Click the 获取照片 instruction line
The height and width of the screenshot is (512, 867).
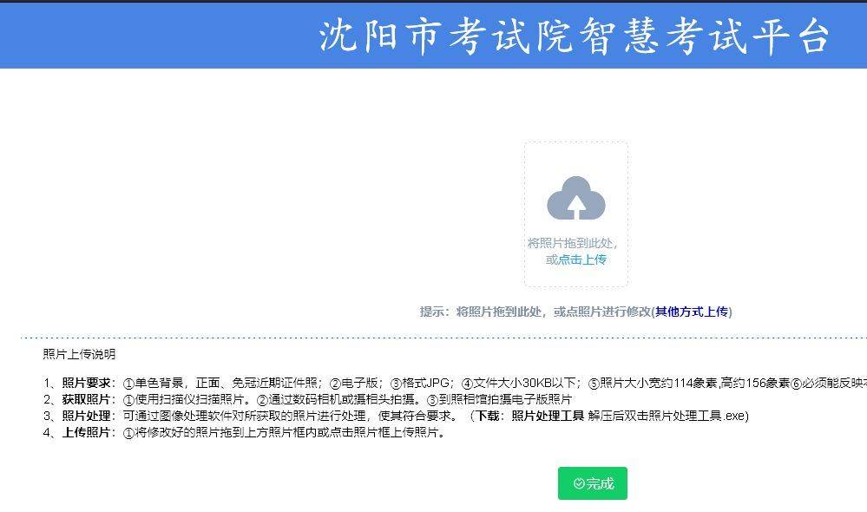pos(307,399)
